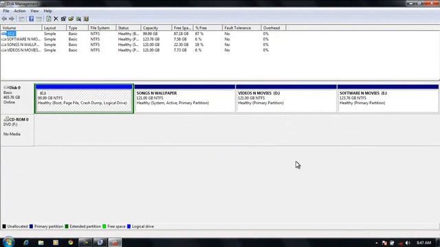Image resolution: width=440 pixels, height=247 pixels.
Task: Click the Primary partition legend swatch
Action: pyautogui.click(x=31, y=226)
